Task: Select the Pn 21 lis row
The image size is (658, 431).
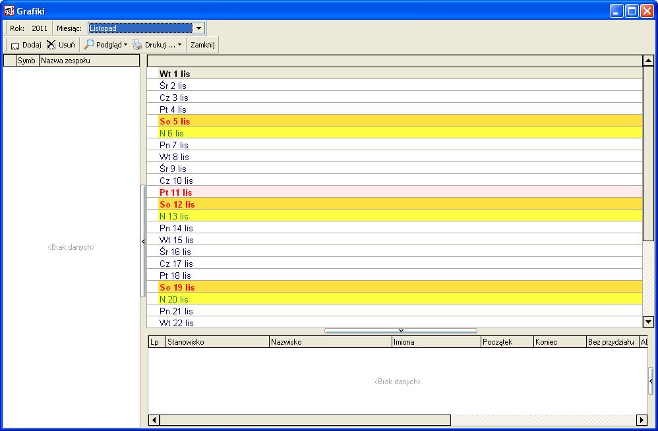Action: pyautogui.click(x=394, y=311)
